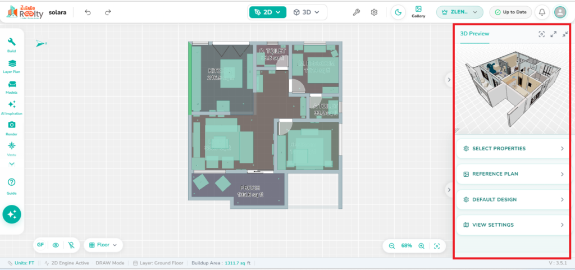Switch to 2D view mode
575x270 pixels.
click(x=268, y=12)
